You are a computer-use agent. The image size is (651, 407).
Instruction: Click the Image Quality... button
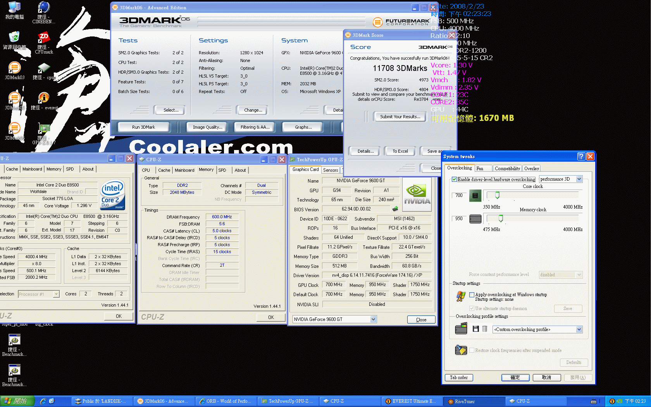[208, 127]
